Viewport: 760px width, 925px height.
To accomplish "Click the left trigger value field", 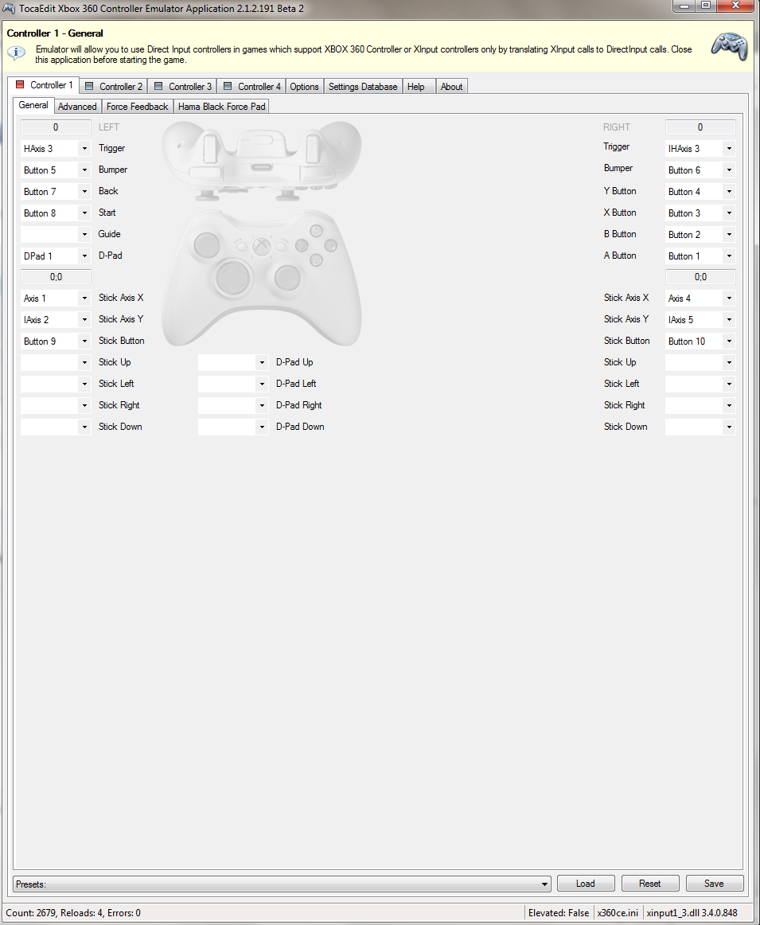I will pyautogui.click(x=56, y=127).
